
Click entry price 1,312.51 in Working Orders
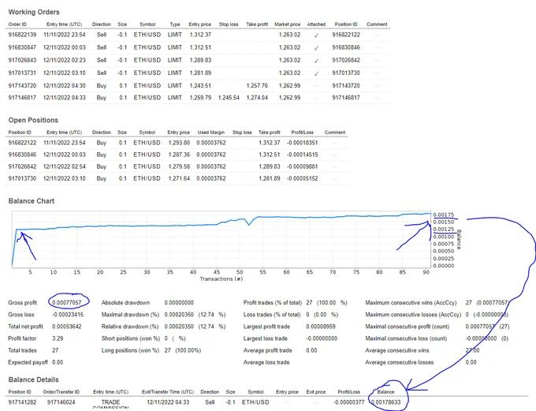(200, 47)
